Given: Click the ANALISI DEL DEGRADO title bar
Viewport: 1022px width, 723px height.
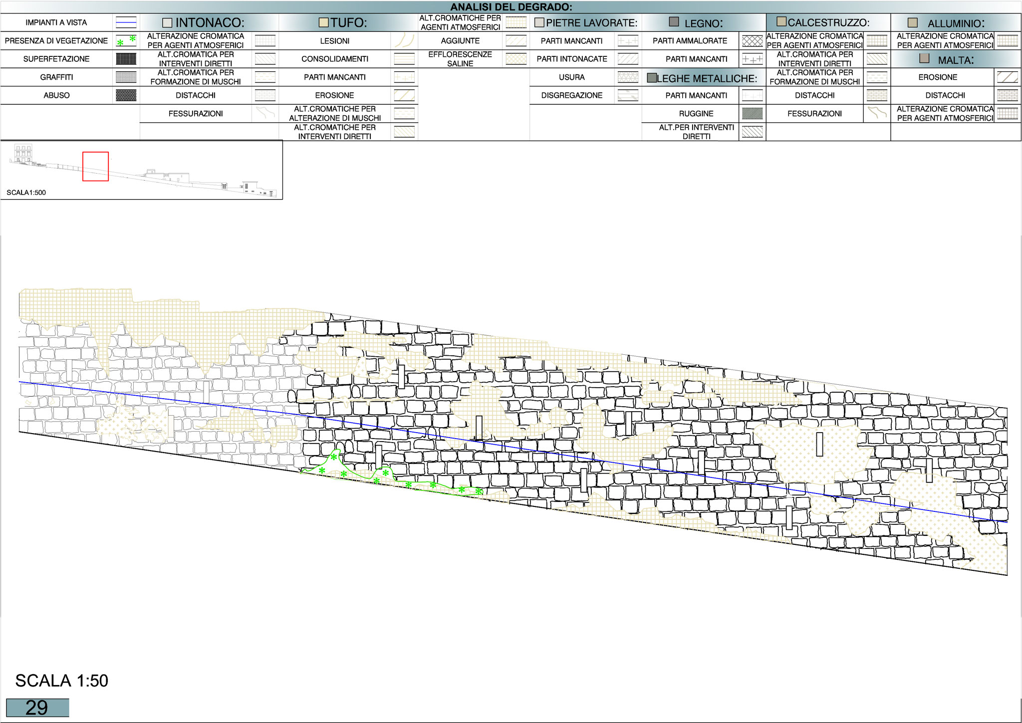Looking at the screenshot, I should click(511, 7).
